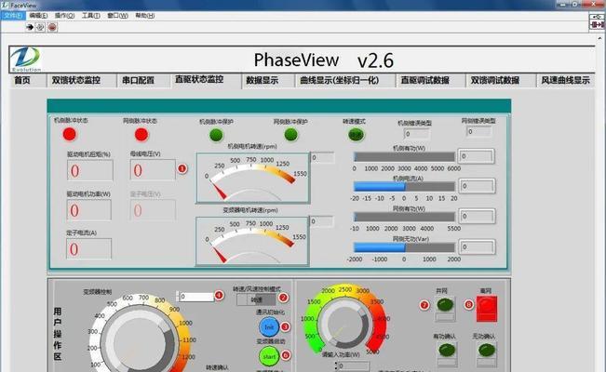Click the 网侧无功(Var) numeric readout box

click(477, 246)
